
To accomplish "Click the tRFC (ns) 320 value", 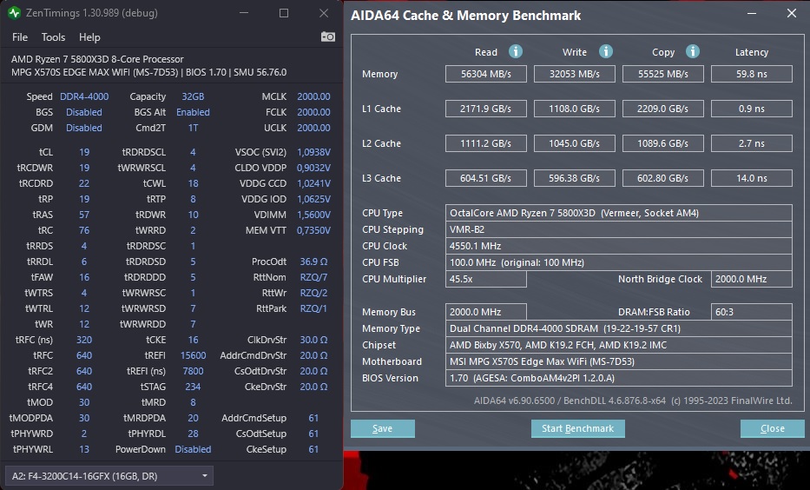I will pos(83,340).
